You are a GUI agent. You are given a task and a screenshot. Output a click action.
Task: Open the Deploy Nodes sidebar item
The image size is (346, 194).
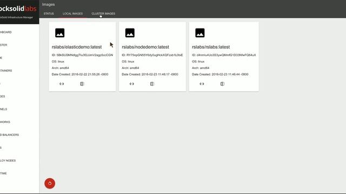coord(8,161)
